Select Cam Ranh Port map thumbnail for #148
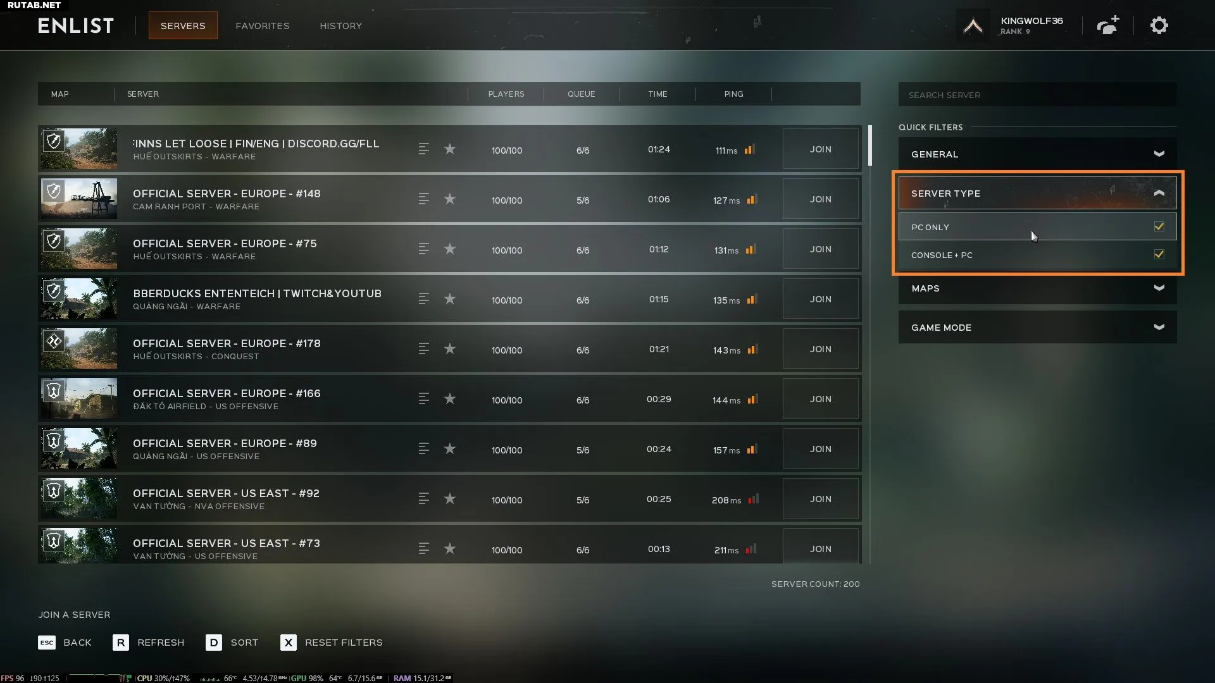1215x683 pixels. (x=79, y=199)
